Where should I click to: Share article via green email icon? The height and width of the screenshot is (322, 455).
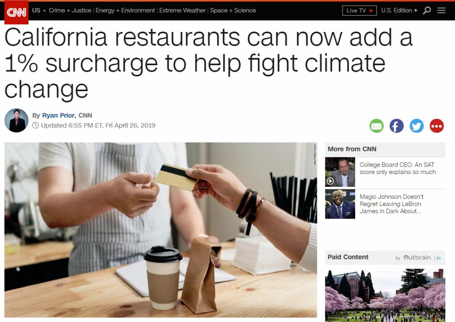pyautogui.click(x=376, y=126)
